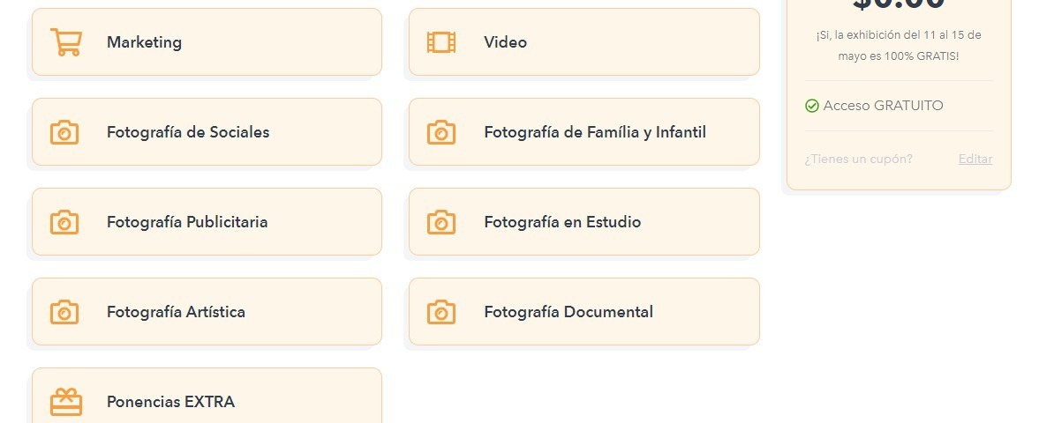This screenshot has width=1039, height=423.
Task: Click the ¿Tienes un cupón? text
Action: tap(858, 160)
